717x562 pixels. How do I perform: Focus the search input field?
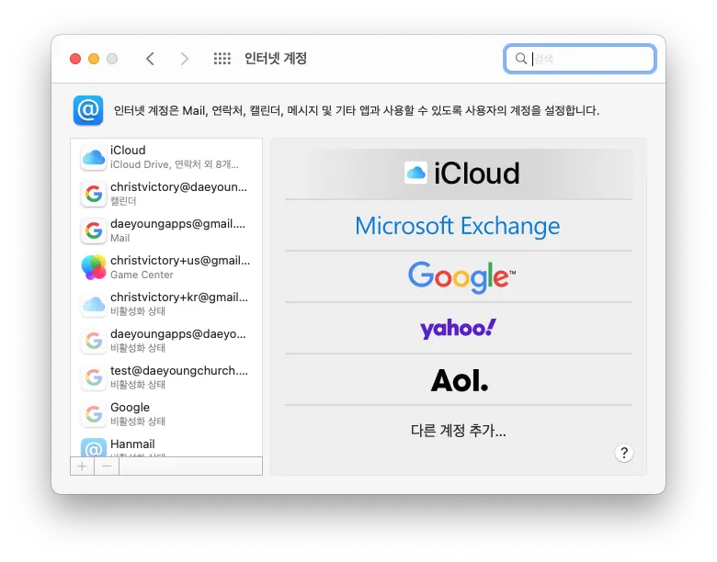click(x=580, y=59)
